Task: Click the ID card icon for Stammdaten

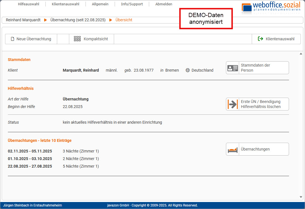Action: click(233, 68)
